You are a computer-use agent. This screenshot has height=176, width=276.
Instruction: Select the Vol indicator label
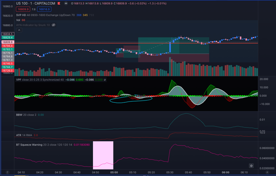[x=18, y=20]
